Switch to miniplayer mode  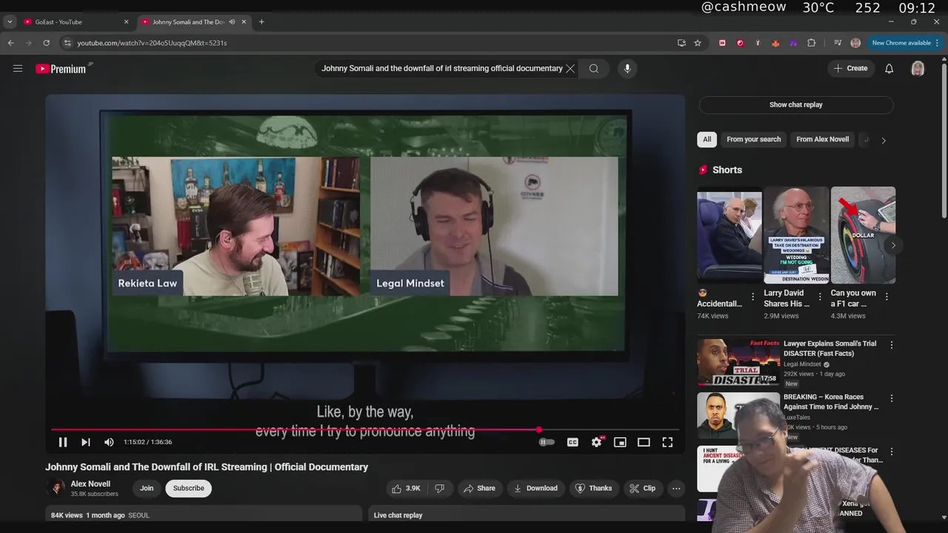(620, 442)
